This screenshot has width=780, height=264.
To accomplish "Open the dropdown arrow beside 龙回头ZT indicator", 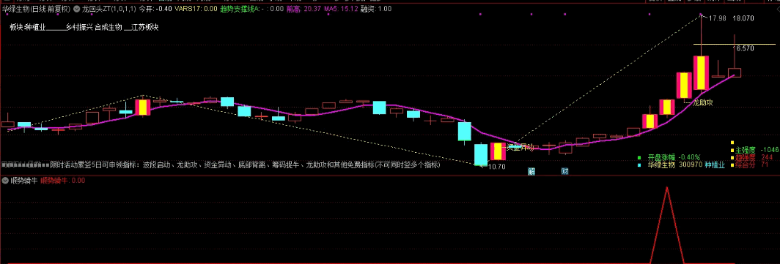I will tap(76, 9).
